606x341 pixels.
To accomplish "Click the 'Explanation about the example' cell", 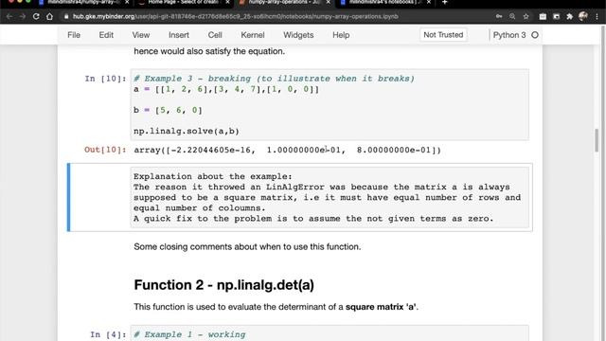I will [330, 198].
